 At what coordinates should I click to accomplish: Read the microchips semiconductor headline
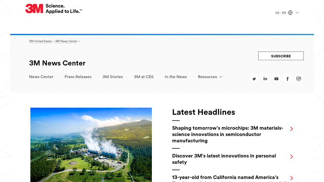tap(228, 134)
